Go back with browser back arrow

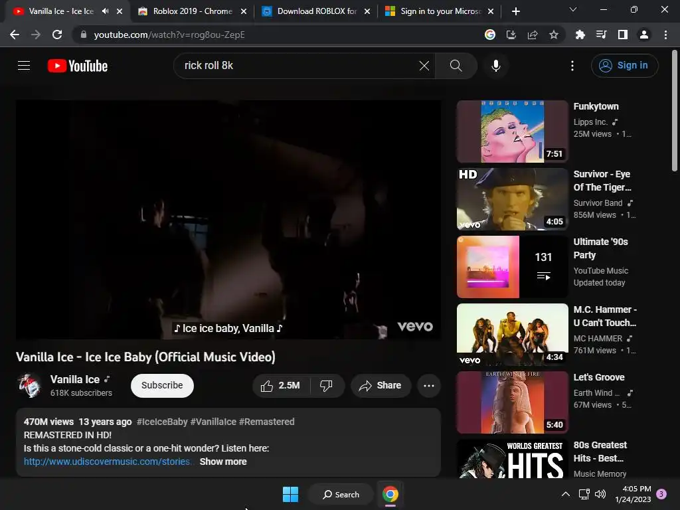[x=15, y=35]
